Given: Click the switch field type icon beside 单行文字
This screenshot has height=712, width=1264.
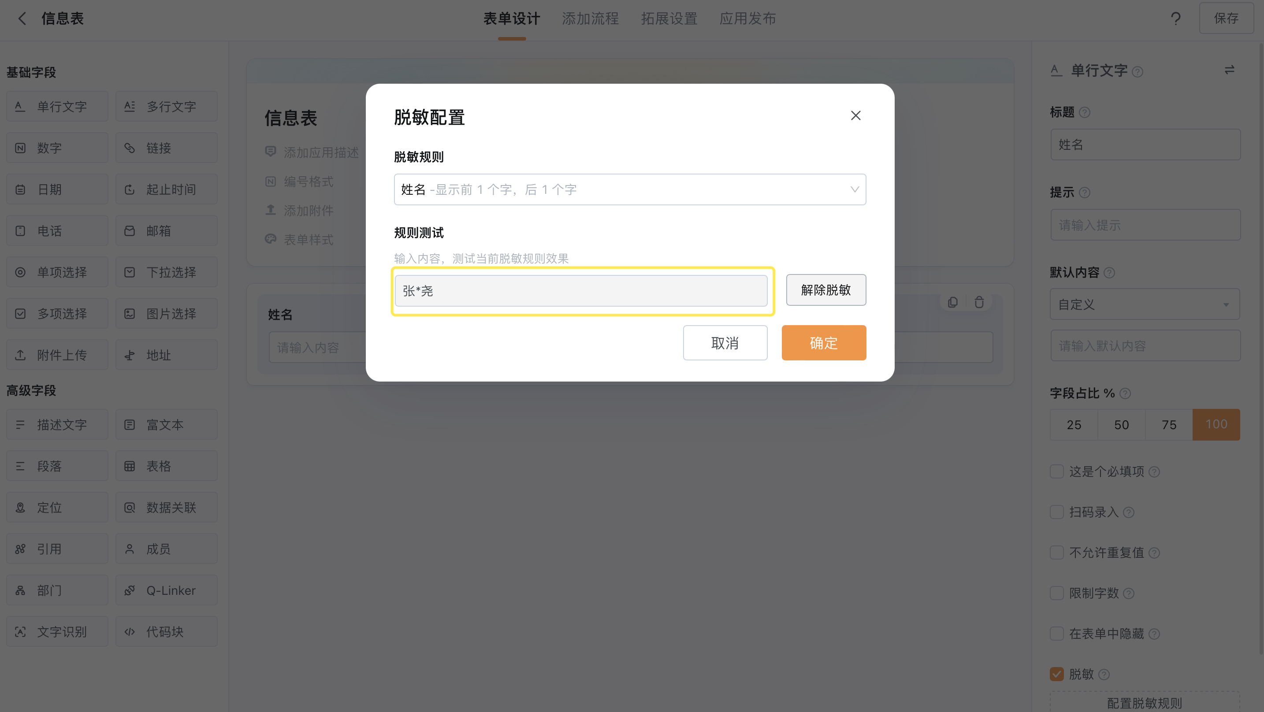Looking at the screenshot, I should (x=1229, y=70).
